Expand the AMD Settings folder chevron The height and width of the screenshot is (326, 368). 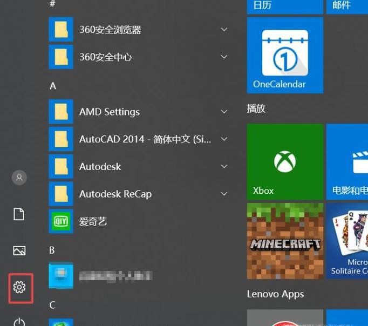coord(224,112)
